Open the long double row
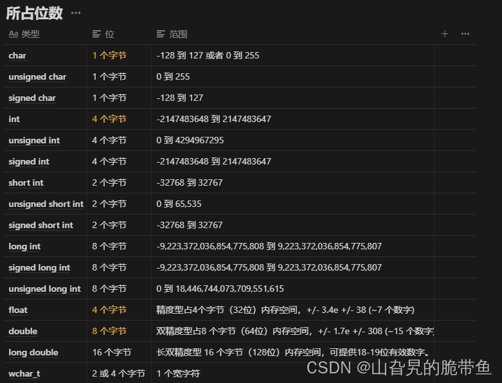502x383 pixels. click(x=33, y=352)
